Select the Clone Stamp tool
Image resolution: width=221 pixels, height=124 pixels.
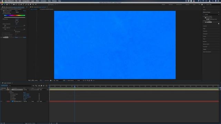coord(28,4)
